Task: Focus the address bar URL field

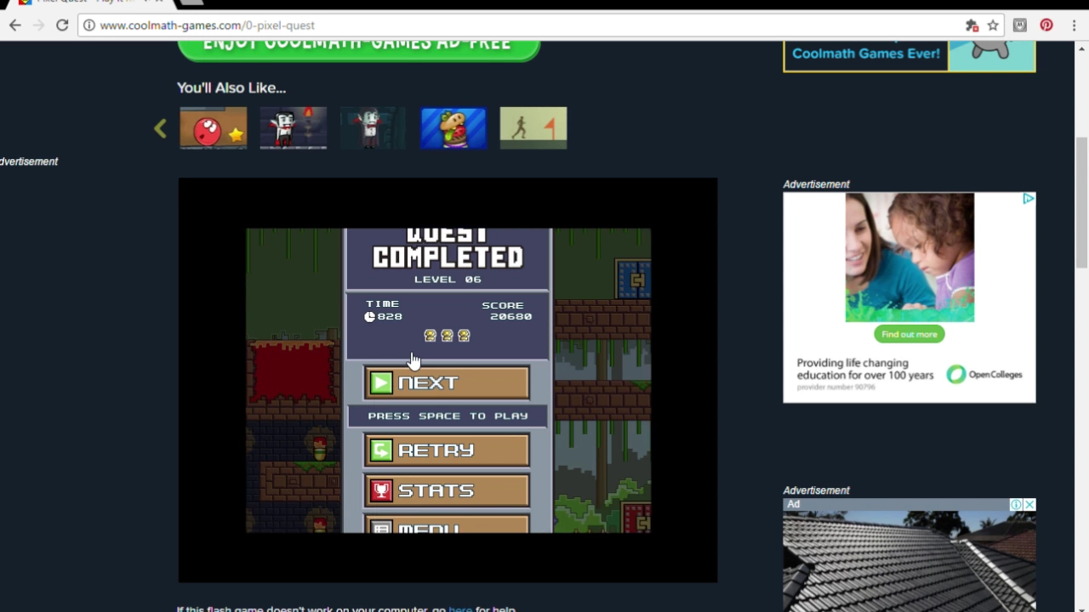Action: [x=527, y=25]
